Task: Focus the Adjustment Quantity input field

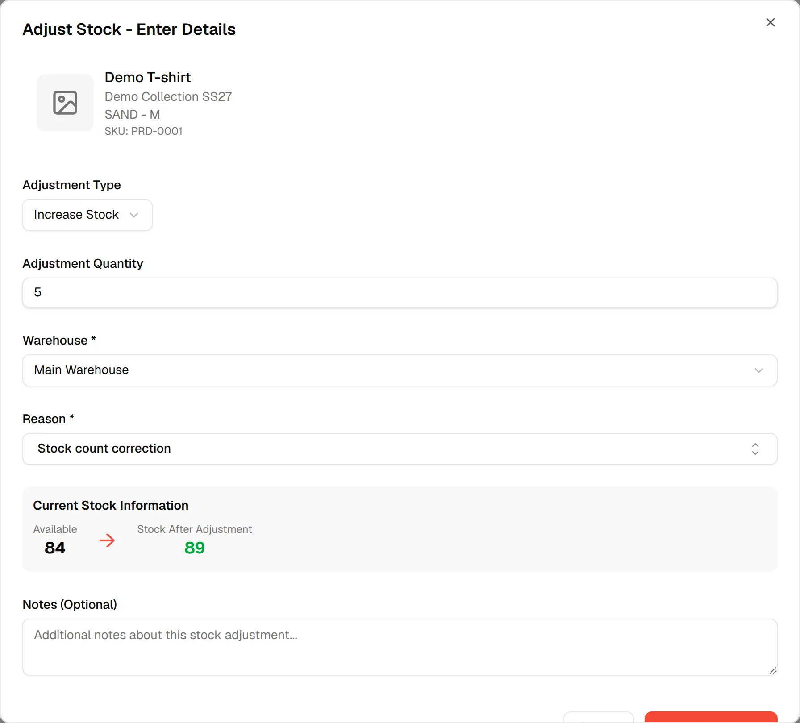Action: pos(400,293)
